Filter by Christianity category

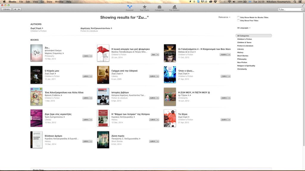click(242, 69)
